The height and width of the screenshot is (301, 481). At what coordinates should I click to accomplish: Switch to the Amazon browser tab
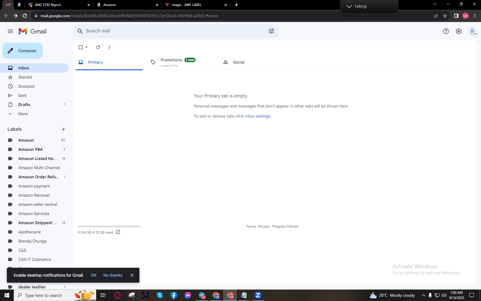pos(127,5)
